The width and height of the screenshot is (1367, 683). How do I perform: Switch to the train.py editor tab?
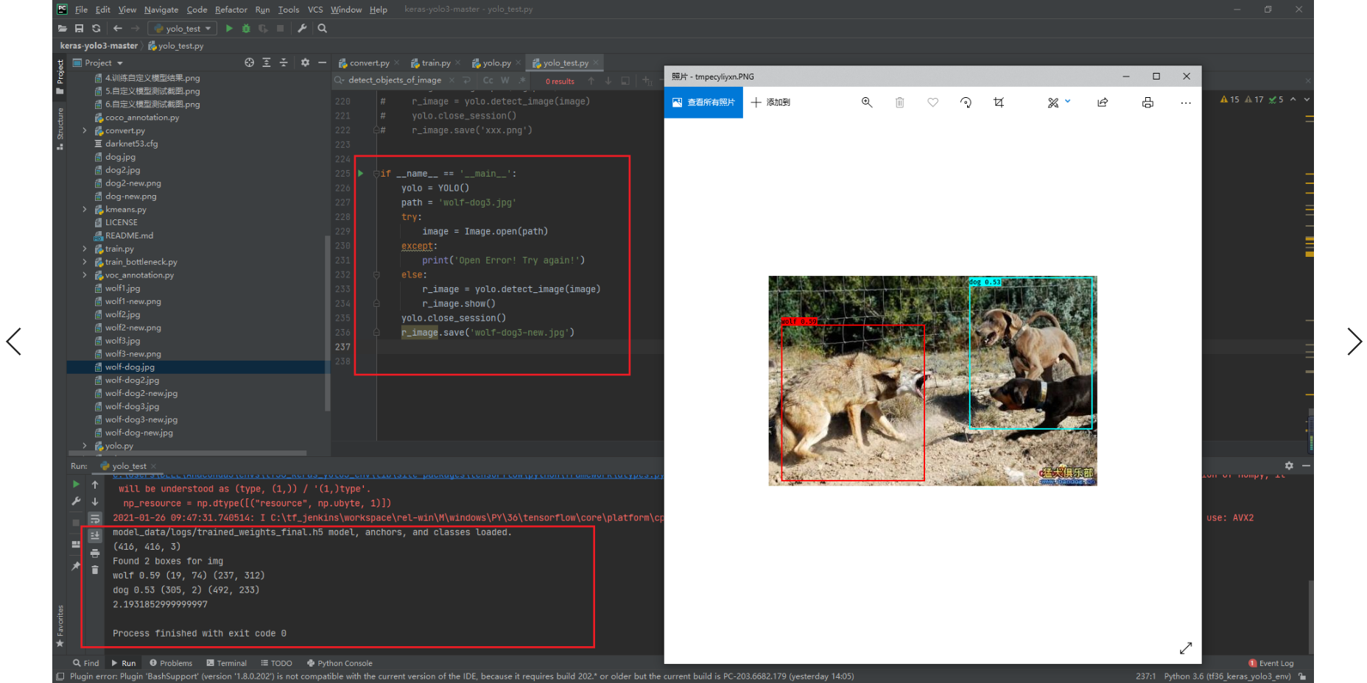click(435, 63)
